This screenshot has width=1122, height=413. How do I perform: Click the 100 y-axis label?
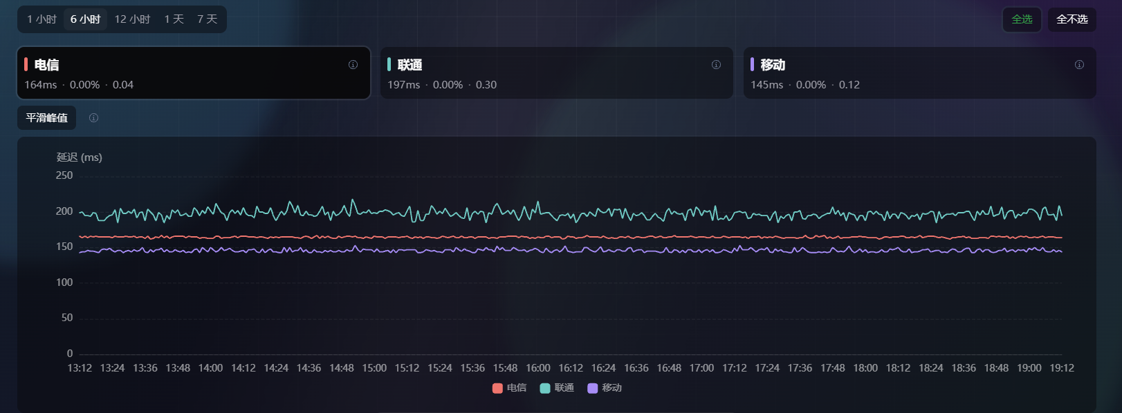click(x=64, y=282)
